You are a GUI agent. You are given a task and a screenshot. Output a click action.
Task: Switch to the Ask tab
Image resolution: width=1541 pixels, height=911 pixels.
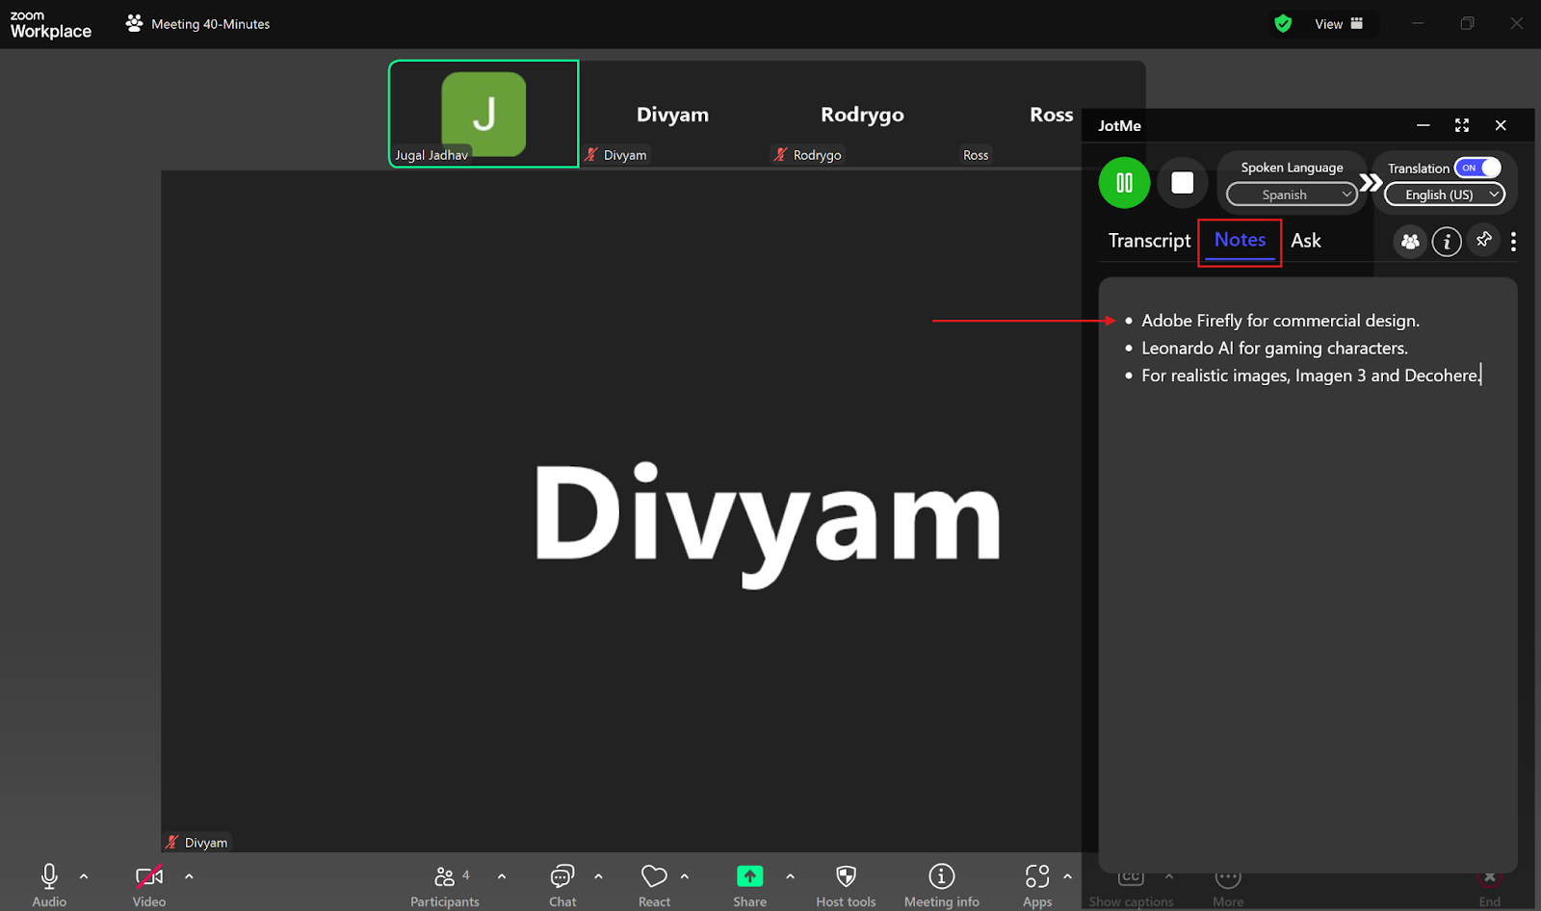coord(1306,241)
